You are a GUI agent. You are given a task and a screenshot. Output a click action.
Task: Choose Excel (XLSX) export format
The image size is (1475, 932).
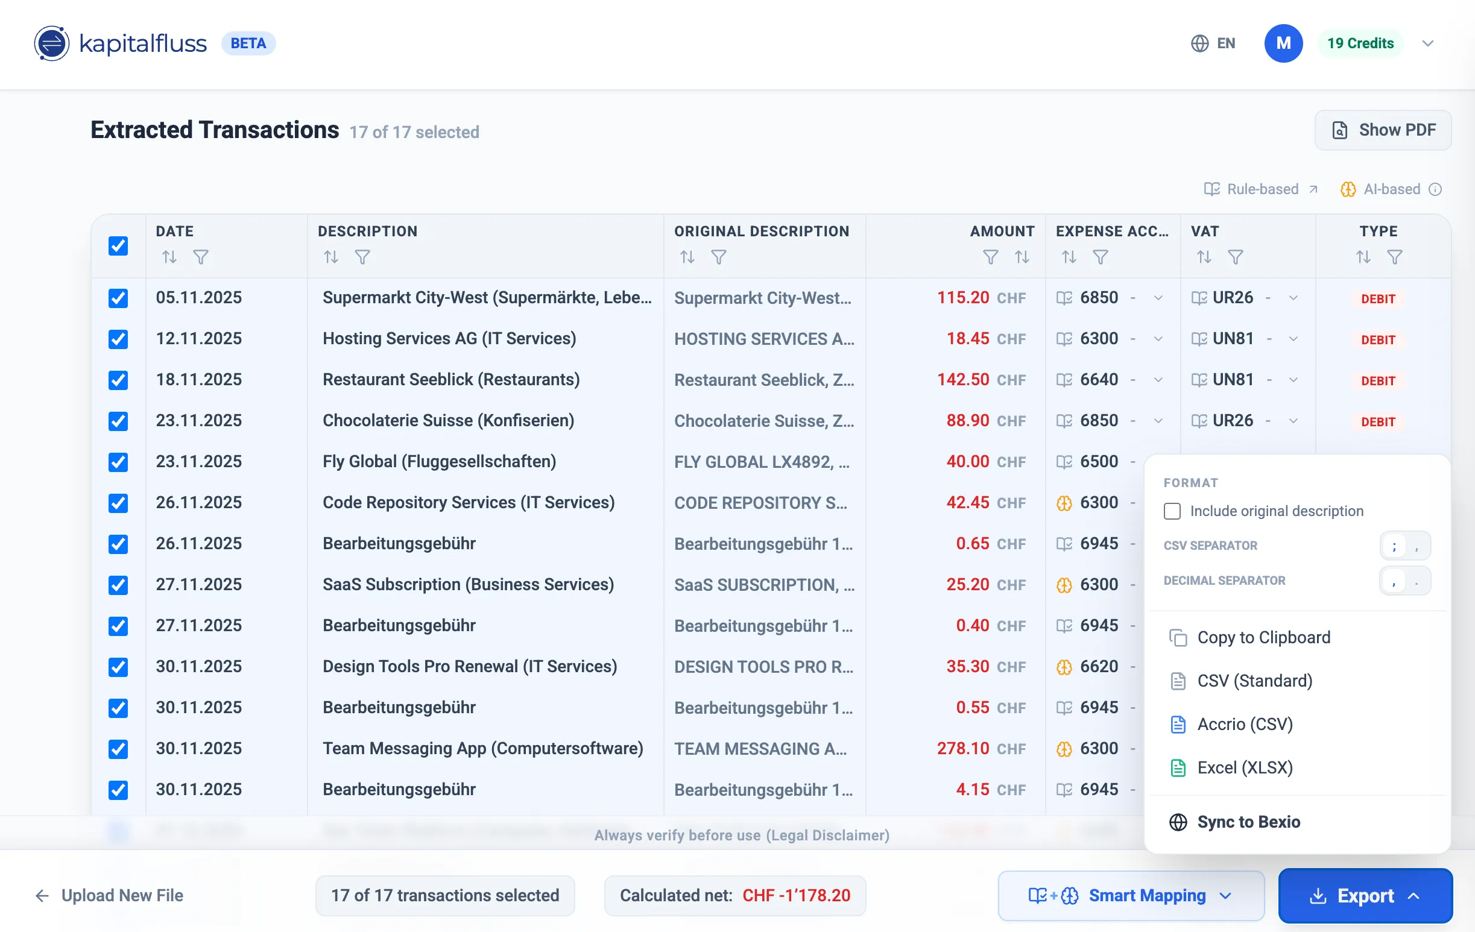pyautogui.click(x=1244, y=767)
